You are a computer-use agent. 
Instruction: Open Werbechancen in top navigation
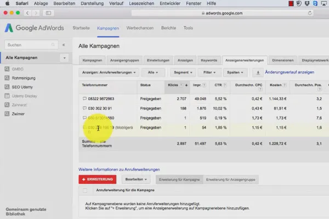point(140,28)
